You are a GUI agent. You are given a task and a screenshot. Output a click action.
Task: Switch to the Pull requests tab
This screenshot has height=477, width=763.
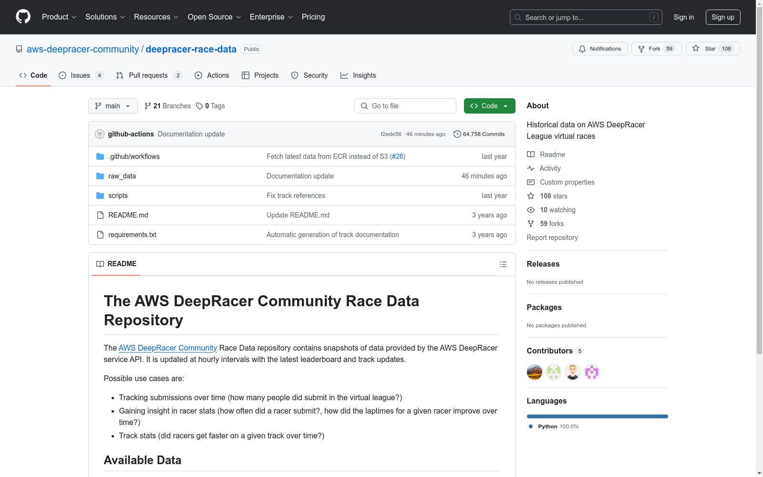point(149,75)
